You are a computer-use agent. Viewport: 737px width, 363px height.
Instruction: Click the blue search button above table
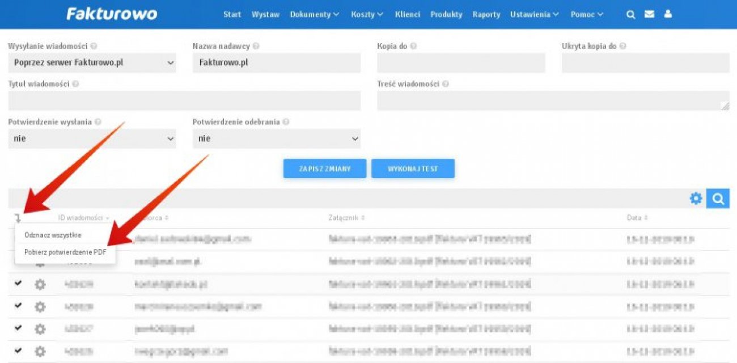coord(718,199)
